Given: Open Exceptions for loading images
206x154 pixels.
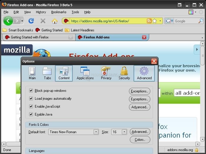Looking at the screenshot, I should 139,99.
